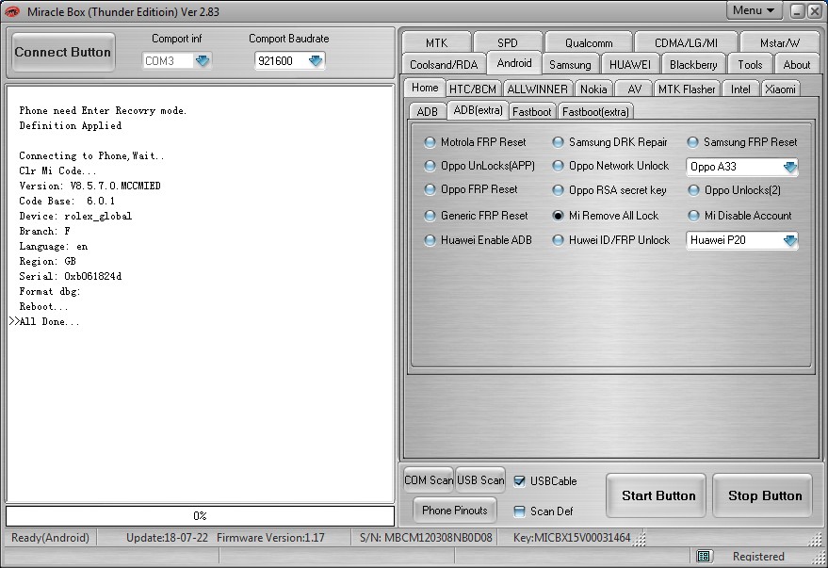This screenshot has width=828, height=568.
Task: Switch to the Fastboot(extra) tab
Action: point(595,111)
